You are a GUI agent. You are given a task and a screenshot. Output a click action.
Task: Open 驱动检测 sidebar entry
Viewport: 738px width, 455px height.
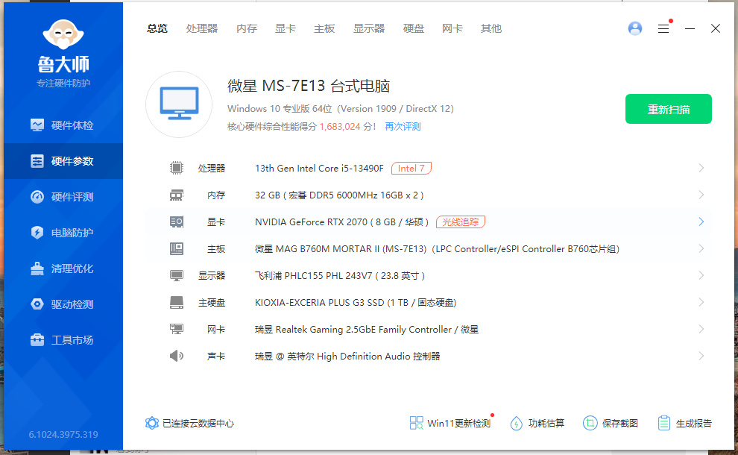[x=63, y=304]
